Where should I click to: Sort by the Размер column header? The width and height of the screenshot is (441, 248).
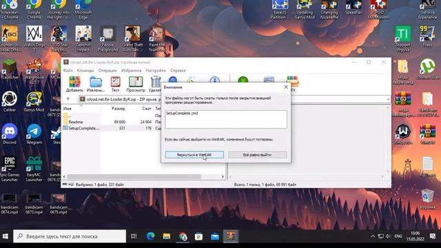click(118, 109)
